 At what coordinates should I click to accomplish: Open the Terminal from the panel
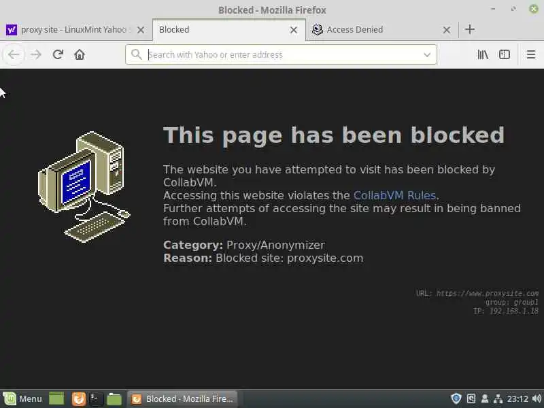(x=96, y=398)
